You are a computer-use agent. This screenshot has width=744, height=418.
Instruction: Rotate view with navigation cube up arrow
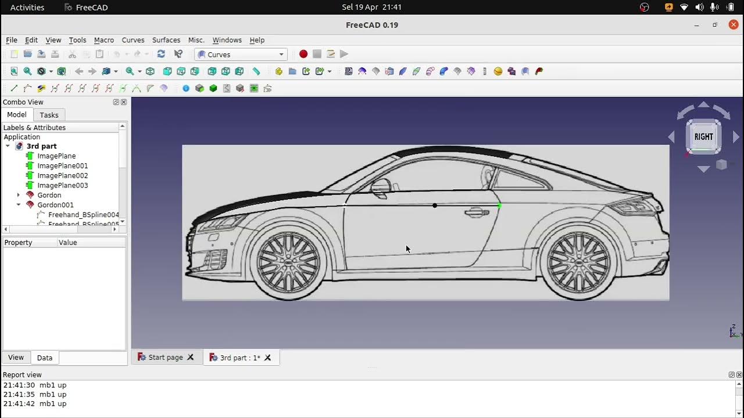tap(703, 105)
